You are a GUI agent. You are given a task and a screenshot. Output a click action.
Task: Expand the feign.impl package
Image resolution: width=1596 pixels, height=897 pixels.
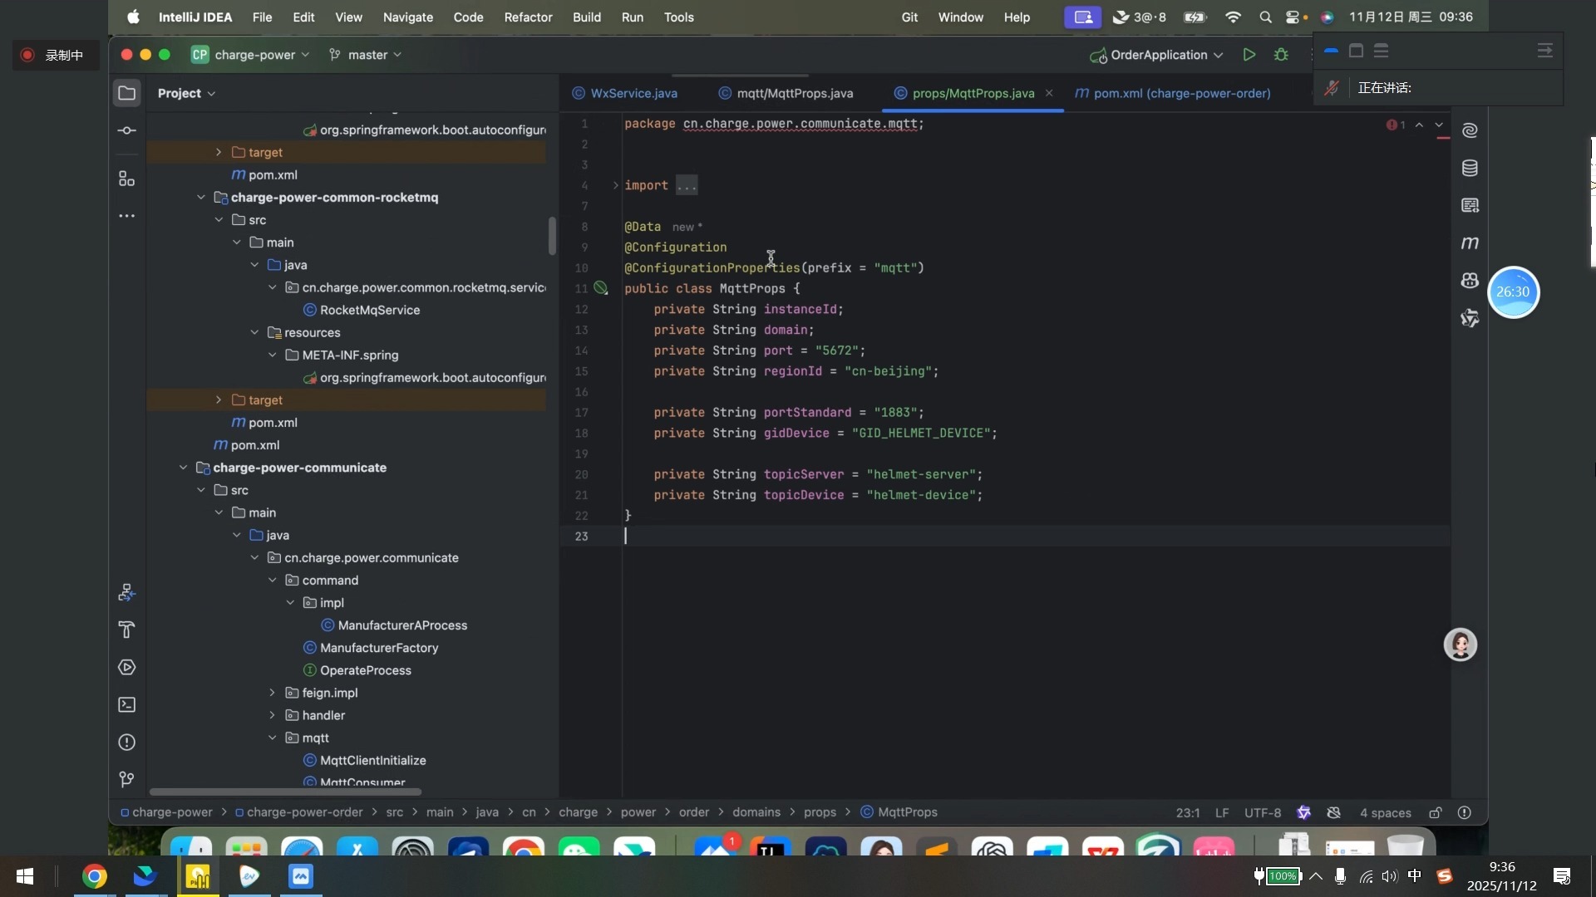point(272,693)
